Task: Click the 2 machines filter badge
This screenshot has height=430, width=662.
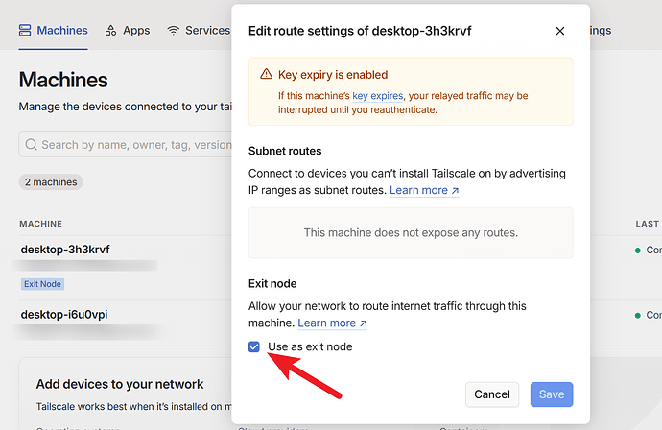Action: click(x=51, y=182)
